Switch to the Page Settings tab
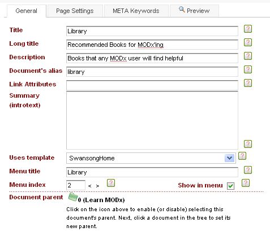This screenshot has height=236, width=270. (75, 11)
